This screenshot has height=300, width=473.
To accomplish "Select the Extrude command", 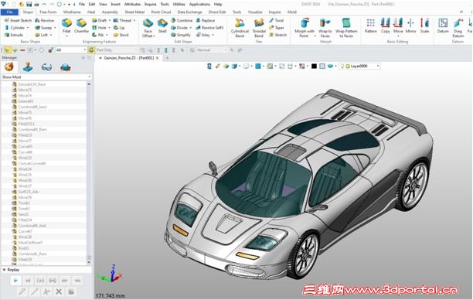I will point(14,35).
